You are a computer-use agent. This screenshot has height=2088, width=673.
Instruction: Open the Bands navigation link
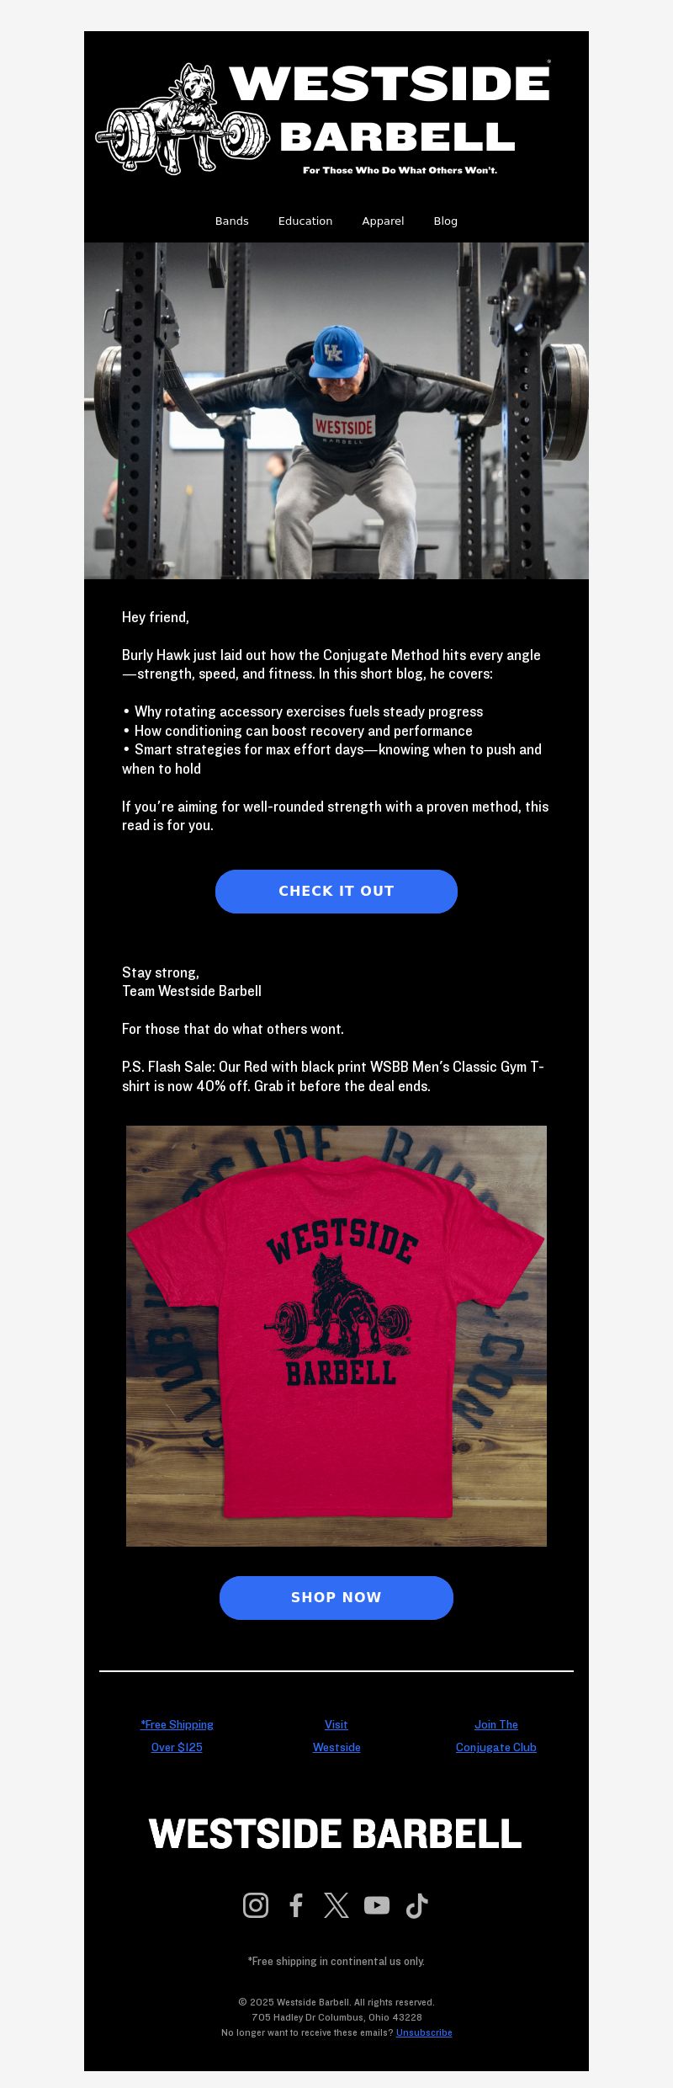coord(232,221)
